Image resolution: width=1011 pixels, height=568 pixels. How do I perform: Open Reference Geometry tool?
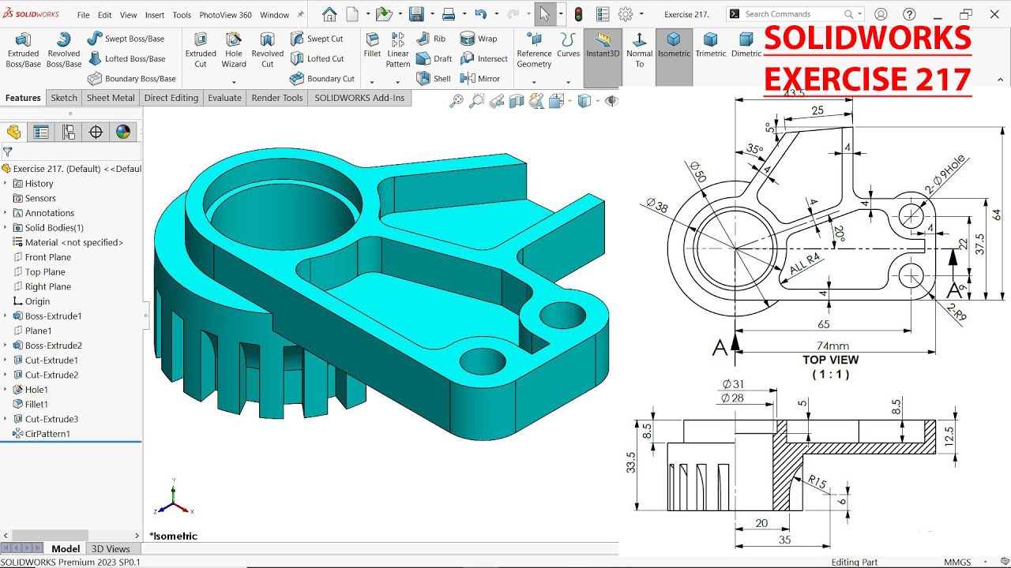coord(534,50)
